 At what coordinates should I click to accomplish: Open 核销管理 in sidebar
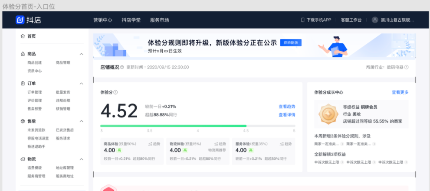(63, 109)
